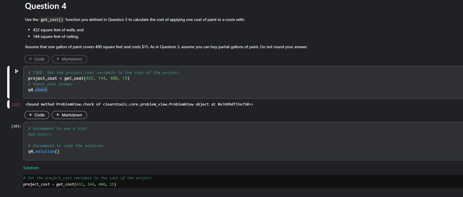
Task: Collapse the output using bar beside [22]
Action: click(8, 104)
